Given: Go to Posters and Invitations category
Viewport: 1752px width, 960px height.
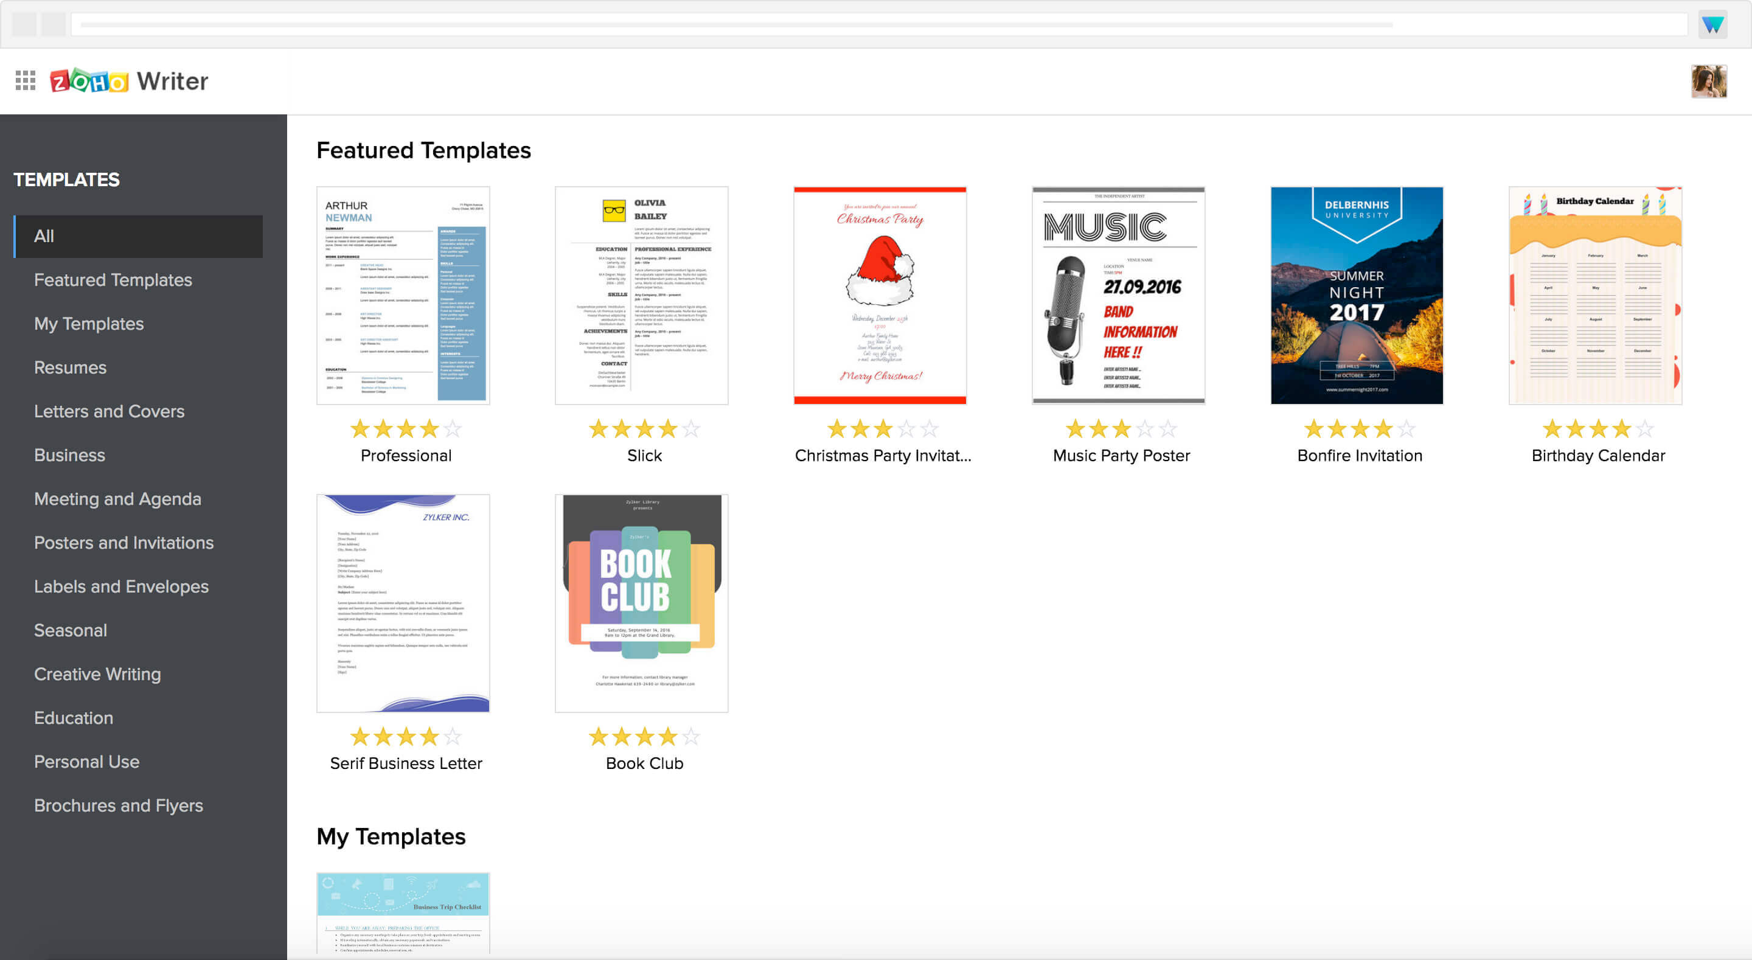Looking at the screenshot, I should pyautogui.click(x=123, y=542).
